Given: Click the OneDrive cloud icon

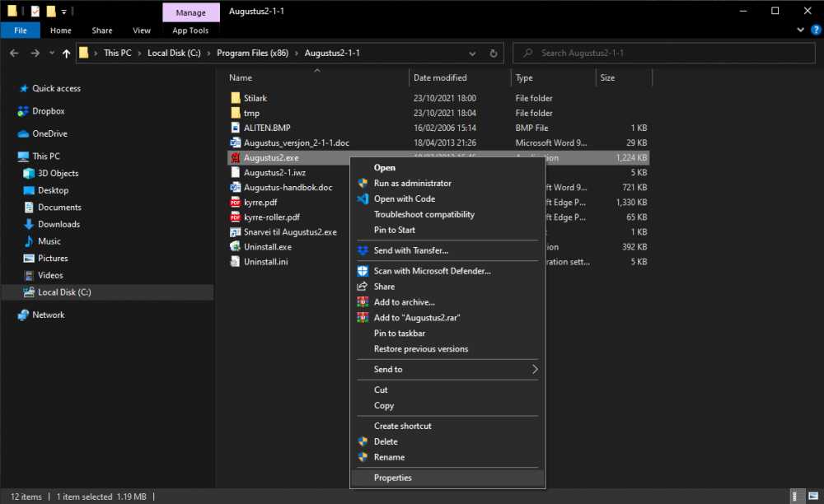Looking at the screenshot, I should point(23,133).
